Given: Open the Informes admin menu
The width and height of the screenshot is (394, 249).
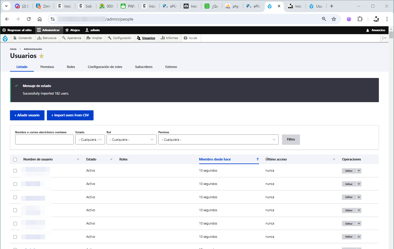Looking at the screenshot, I should [169, 38].
